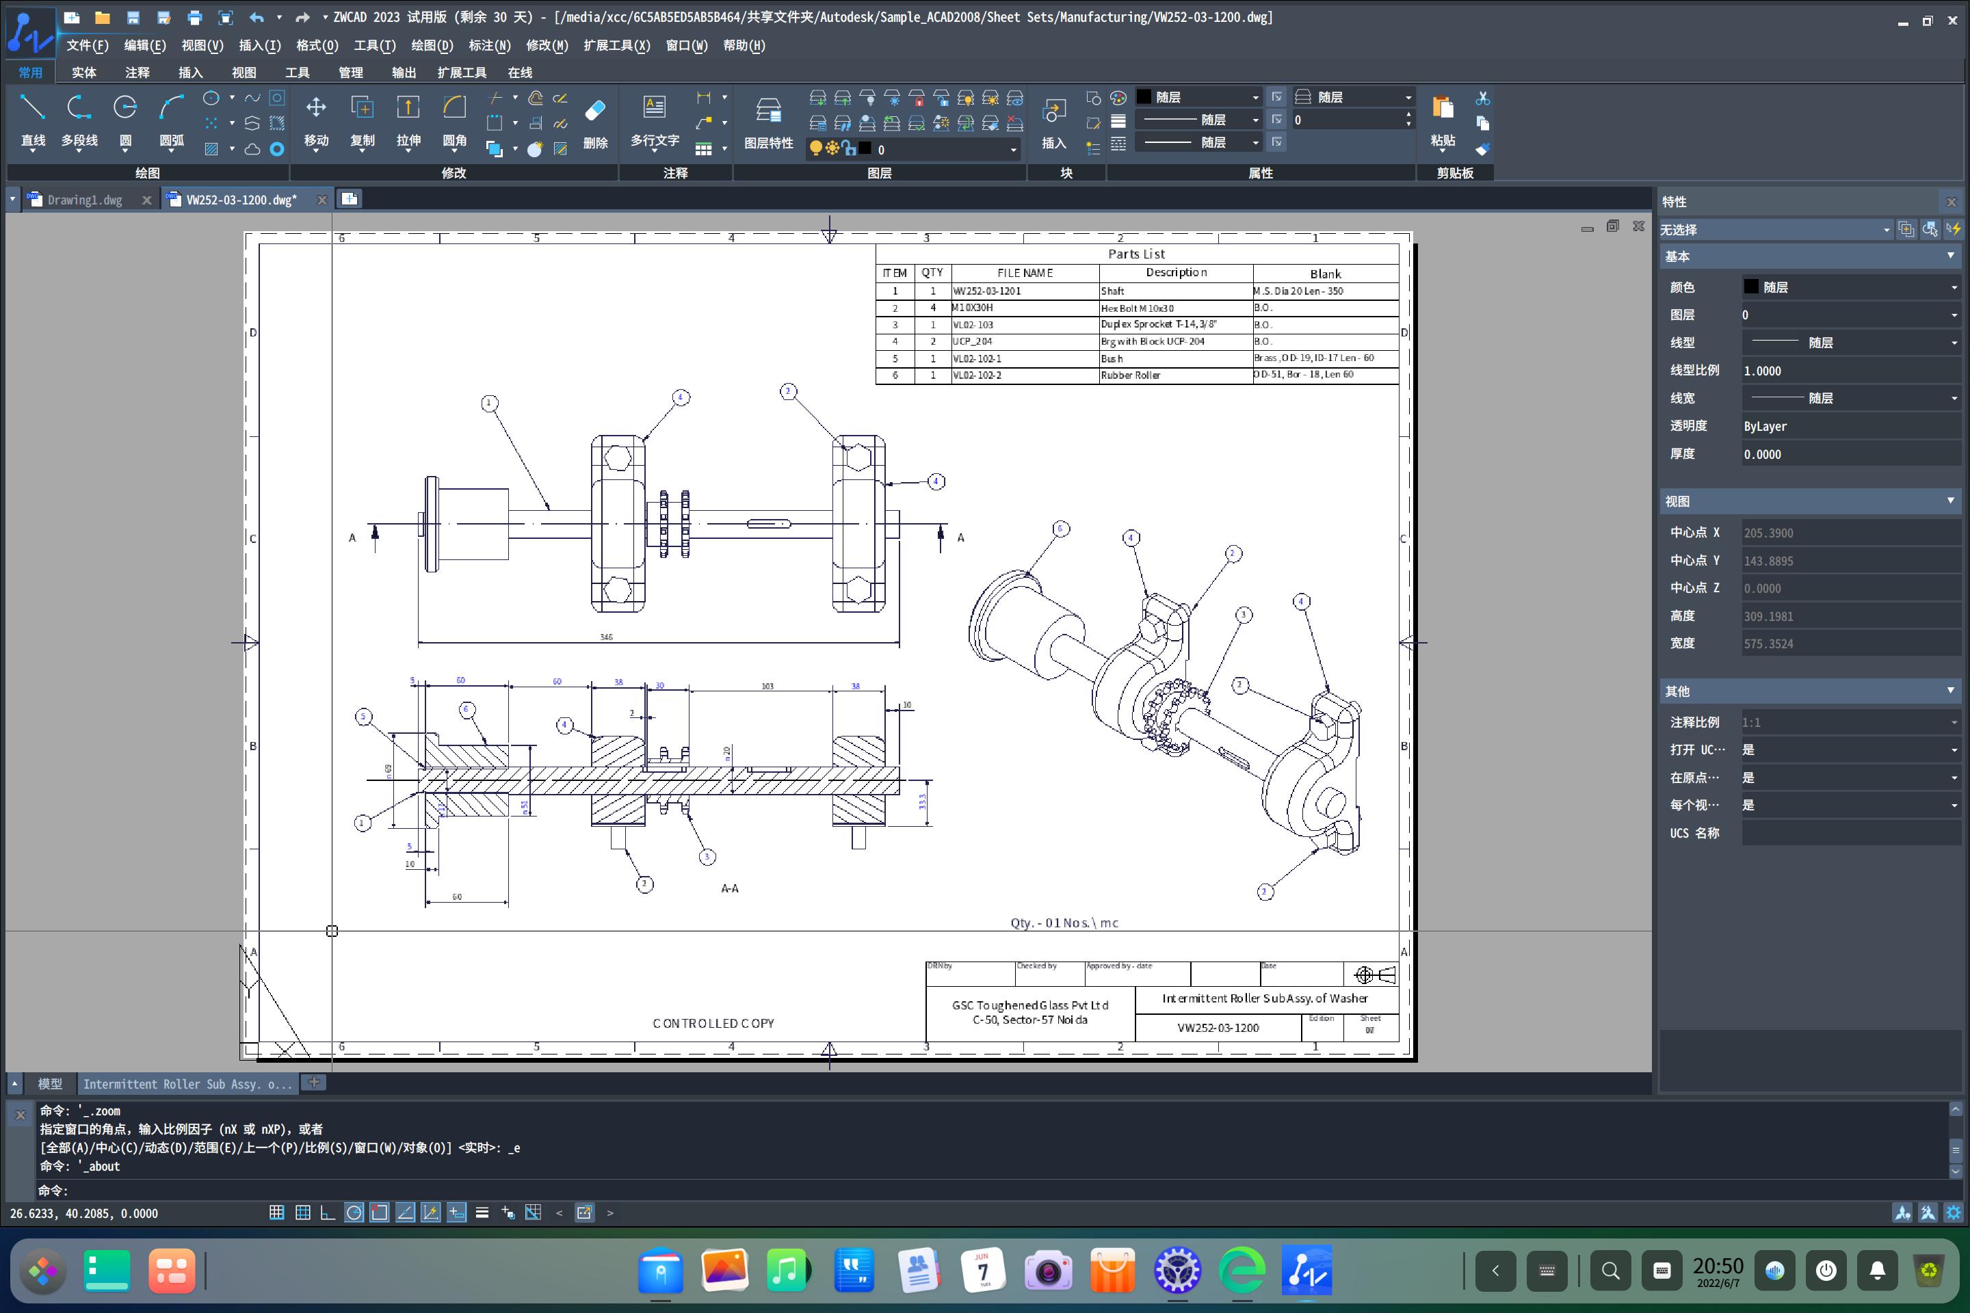The width and height of the screenshot is (1970, 1313).
Task: Open the color (颜色) dropdown in properties
Action: pos(1851,287)
